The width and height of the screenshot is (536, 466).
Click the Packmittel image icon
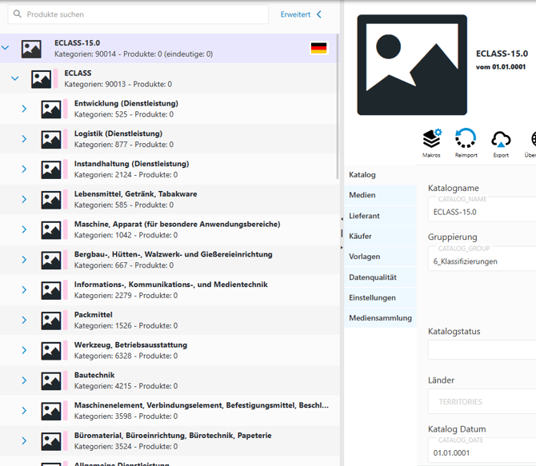coord(51,321)
